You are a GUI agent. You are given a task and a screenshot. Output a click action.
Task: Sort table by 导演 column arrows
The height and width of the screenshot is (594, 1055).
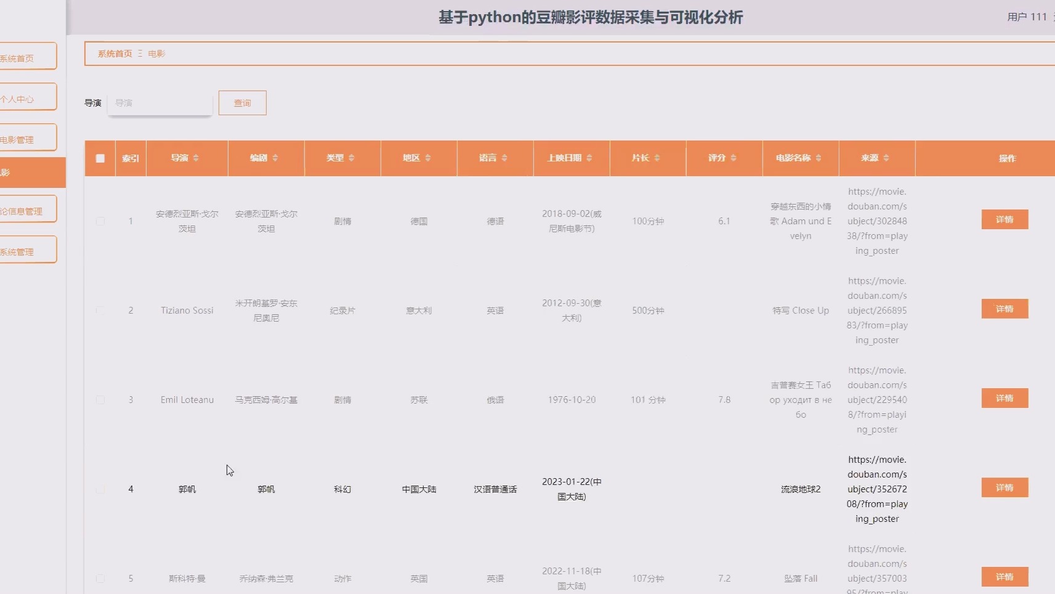point(196,158)
